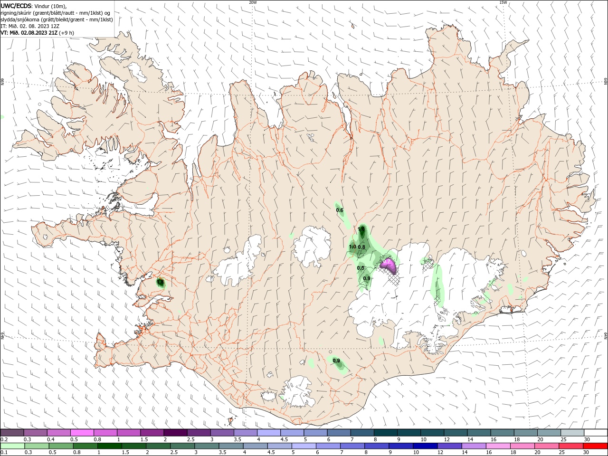Click the 12–14 teal swatch in the upper legend
Image resolution: width=608 pixels, height=456 pixels.
[456, 433]
